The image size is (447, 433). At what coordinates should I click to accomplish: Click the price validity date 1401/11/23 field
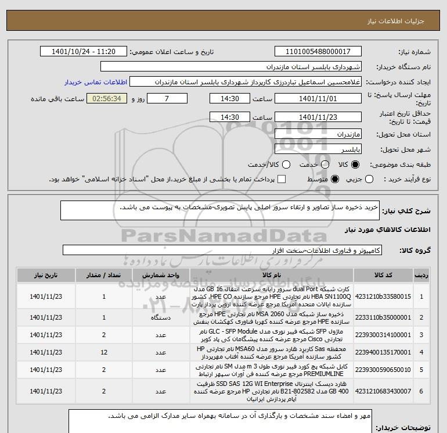[318, 117]
